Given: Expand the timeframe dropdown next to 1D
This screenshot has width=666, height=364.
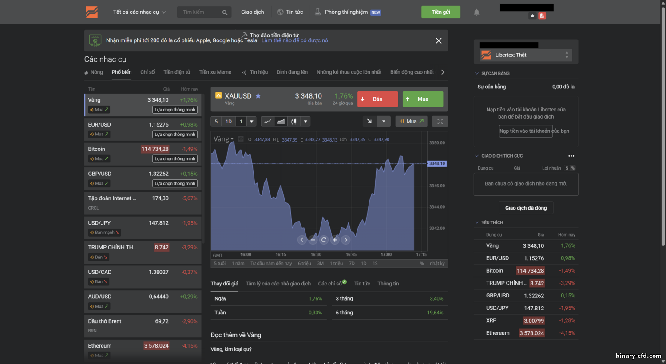Looking at the screenshot, I should (251, 121).
